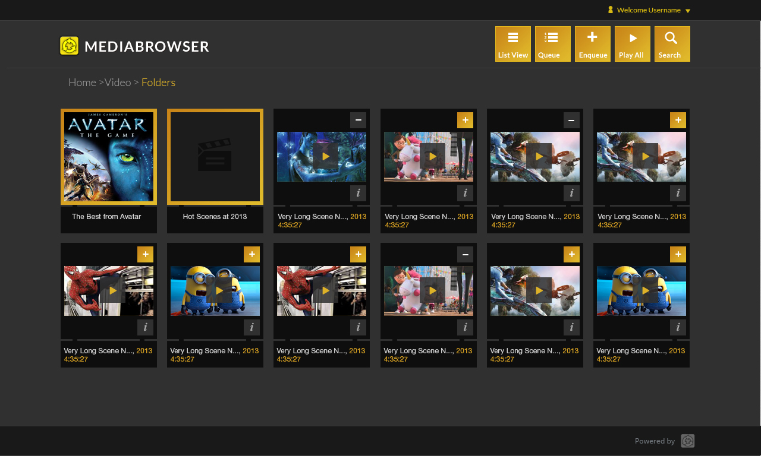
Task: Play the flying Avatar scene that has a minus
Action: tap(539, 156)
